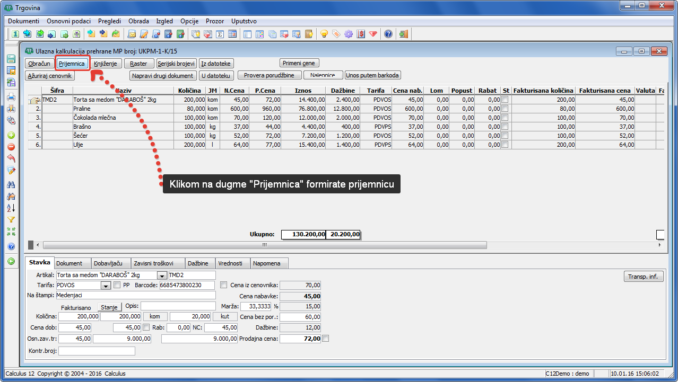This screenshot has width=678, height=382.
Task: Click the yellow funnel filter icon
Action: tap(11, 219)
